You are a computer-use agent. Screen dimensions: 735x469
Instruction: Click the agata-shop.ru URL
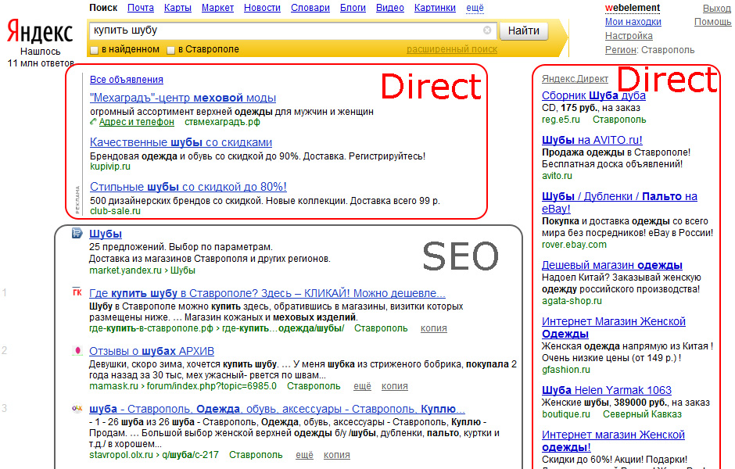(x=572, y=301)
